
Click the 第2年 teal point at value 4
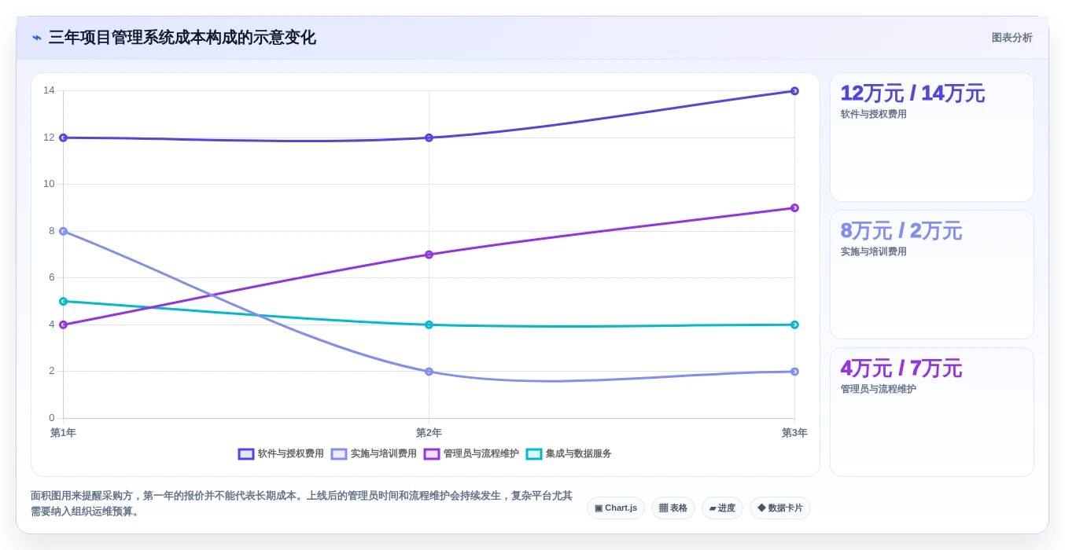click(x=429, y=324)
